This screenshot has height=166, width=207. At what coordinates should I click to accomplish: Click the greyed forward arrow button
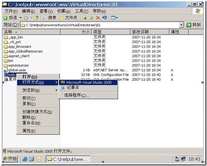26,18
